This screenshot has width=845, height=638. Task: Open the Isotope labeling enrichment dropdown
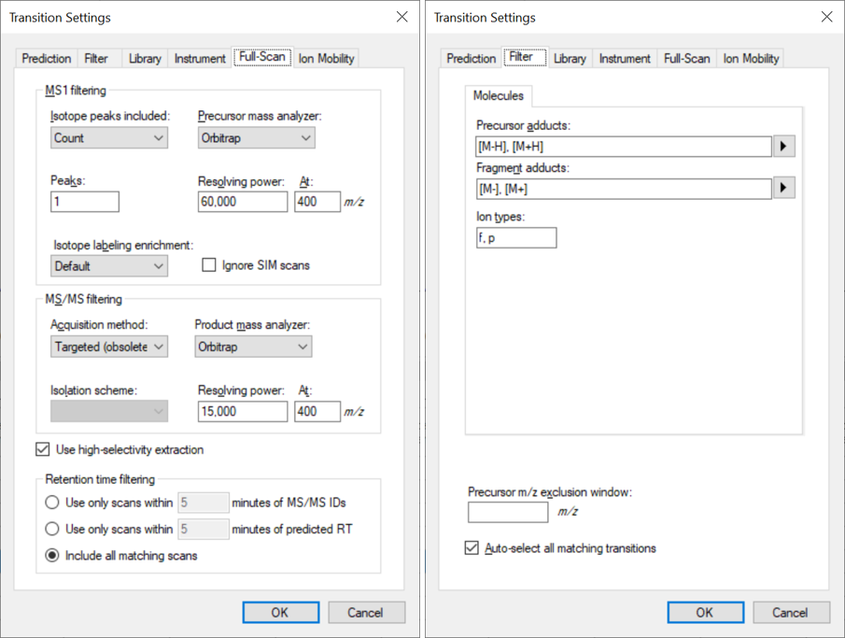(109, 265)
